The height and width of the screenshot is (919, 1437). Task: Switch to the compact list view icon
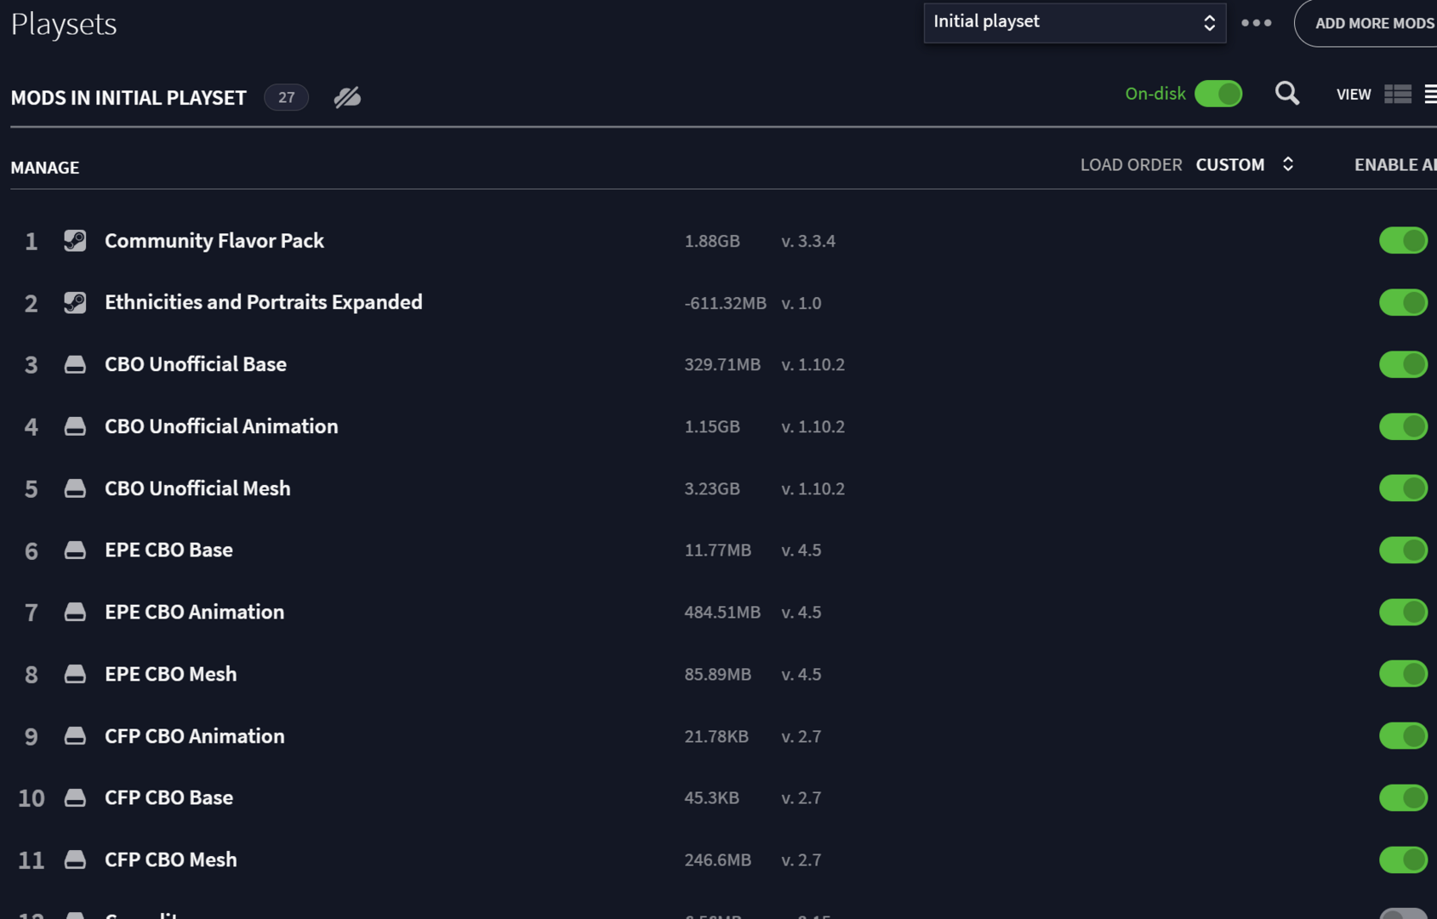(1430, 94)
